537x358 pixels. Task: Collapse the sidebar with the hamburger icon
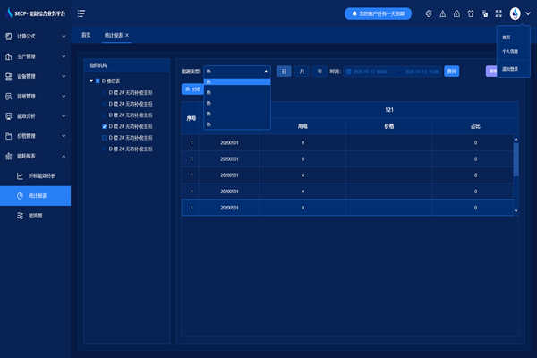coord(81,13)
